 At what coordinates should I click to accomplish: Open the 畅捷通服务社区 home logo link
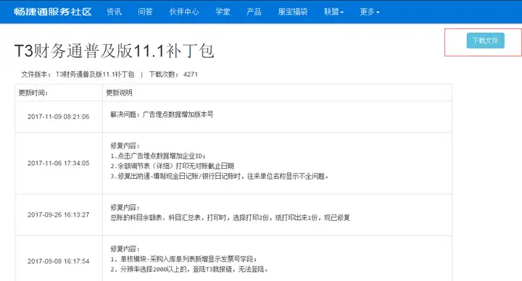tap(53, 12)
